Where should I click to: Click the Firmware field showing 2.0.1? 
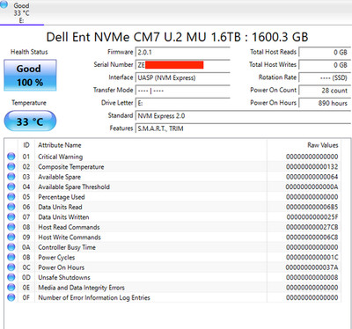click(x=182, y=52)
